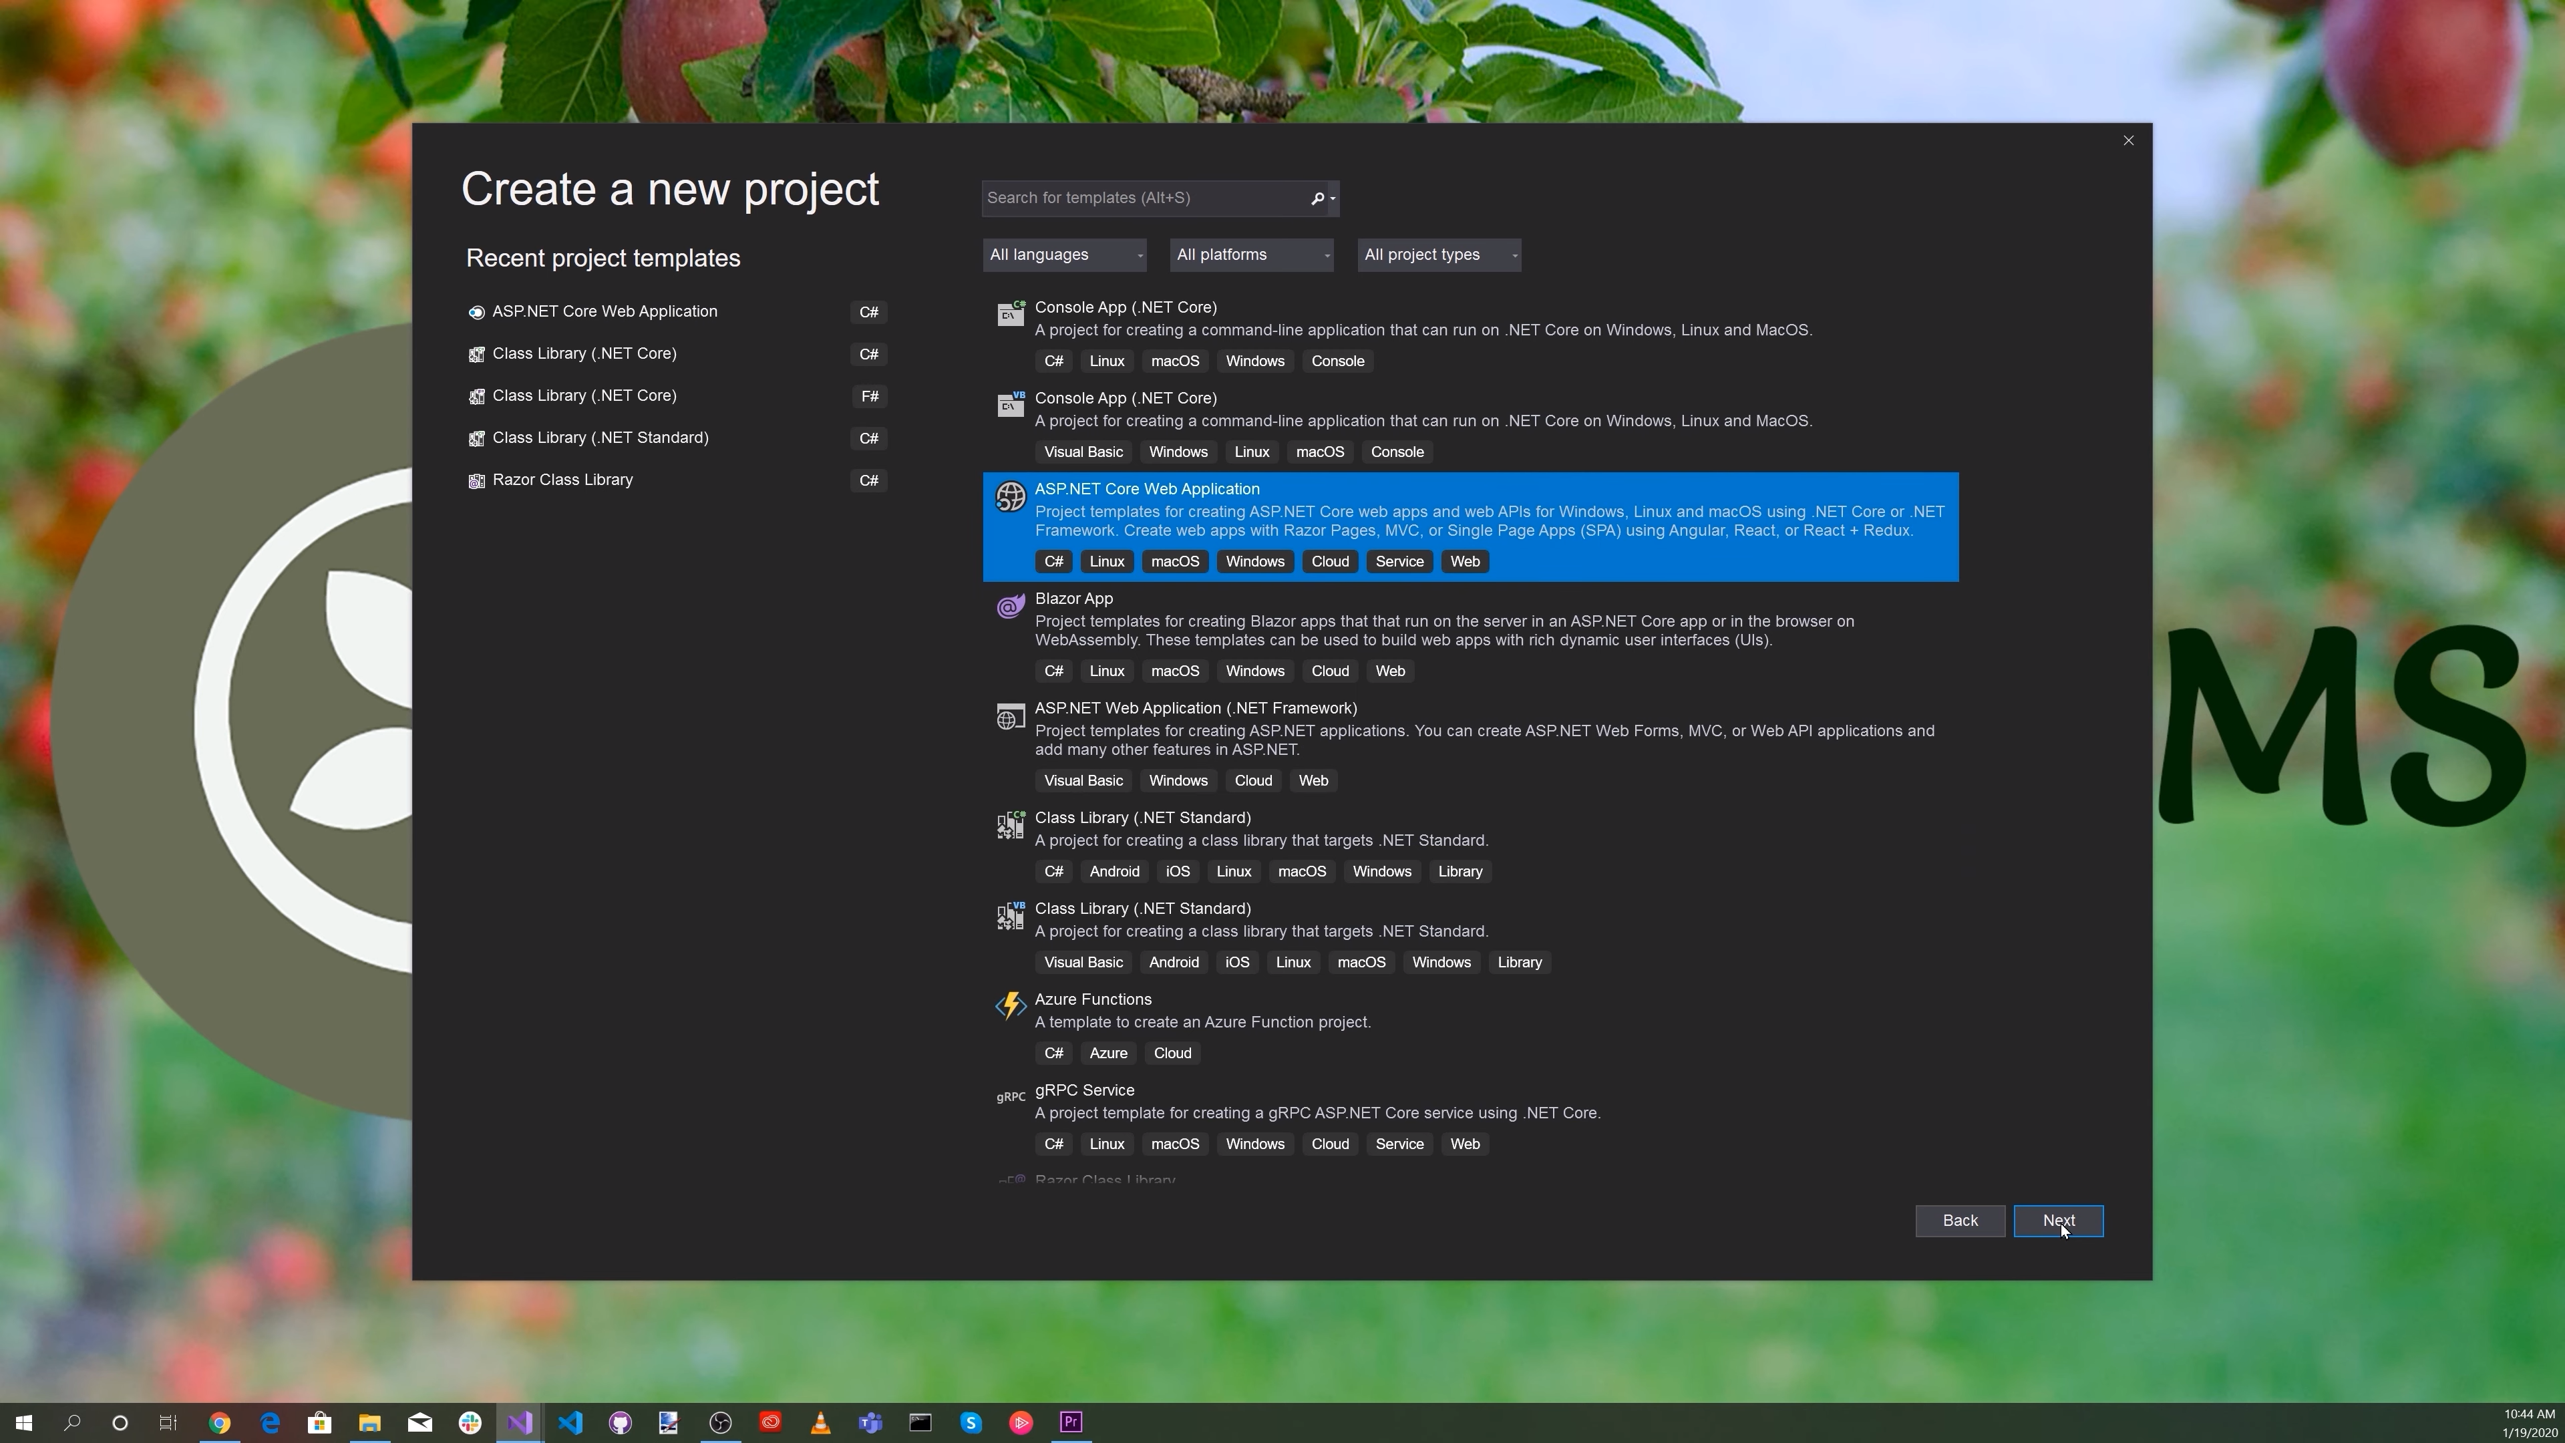Viewport: 2565px width, 1443px height.
Task: Select the Blazor App template title
Action: click(1073, 599)
